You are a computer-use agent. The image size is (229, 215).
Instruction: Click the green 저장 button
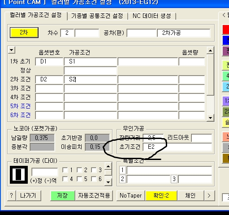click(63, 195)
